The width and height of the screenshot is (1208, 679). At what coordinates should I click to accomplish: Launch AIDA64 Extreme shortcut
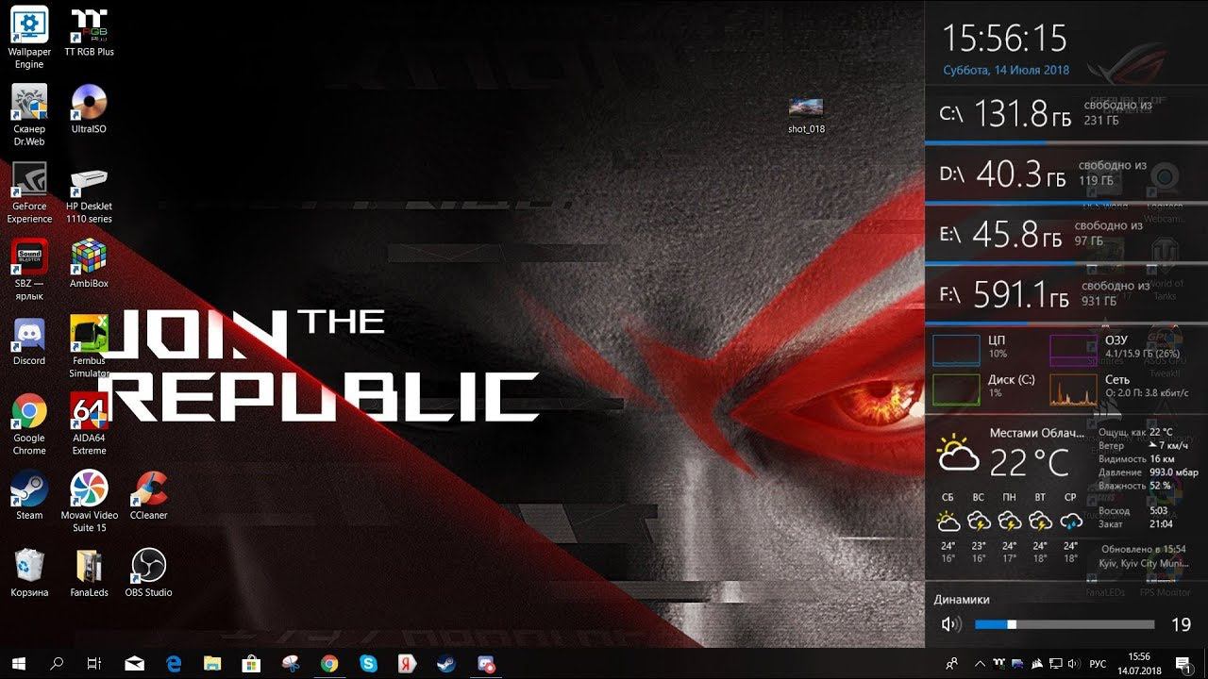click(x=89, y=424)
